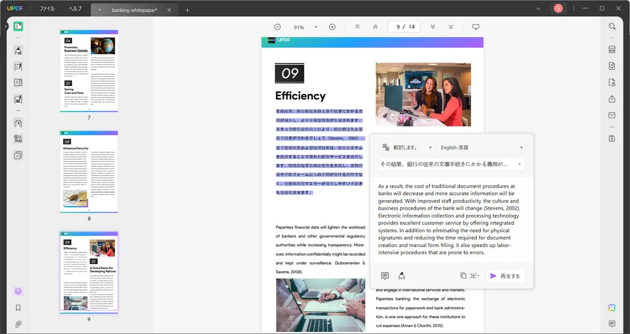
Task: Zoom in with the plus icon
Action: coord(332,27)
